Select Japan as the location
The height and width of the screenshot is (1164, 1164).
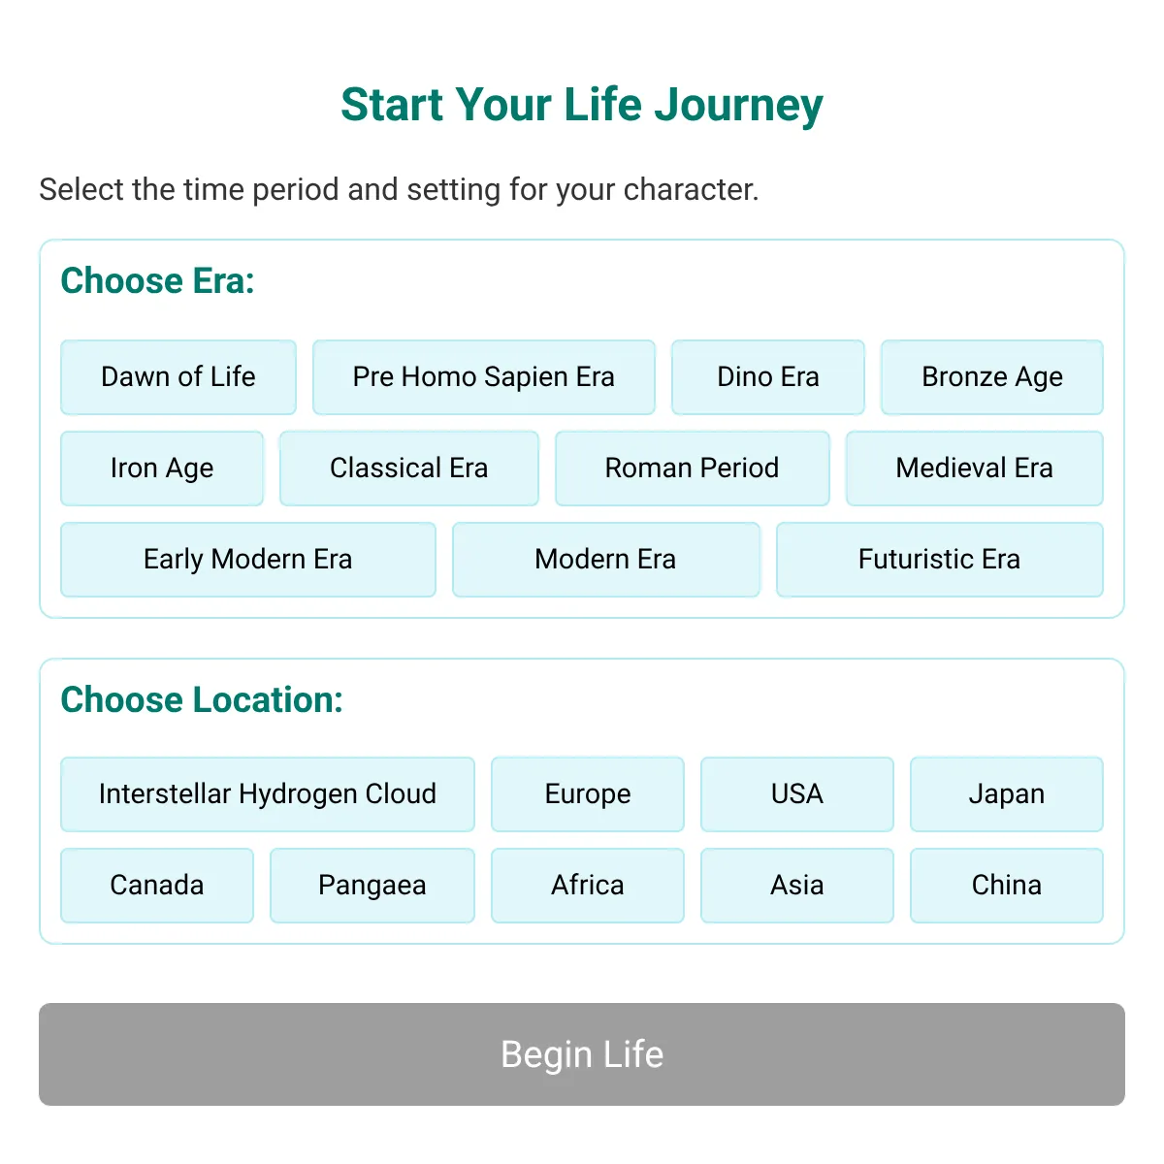1007,794
